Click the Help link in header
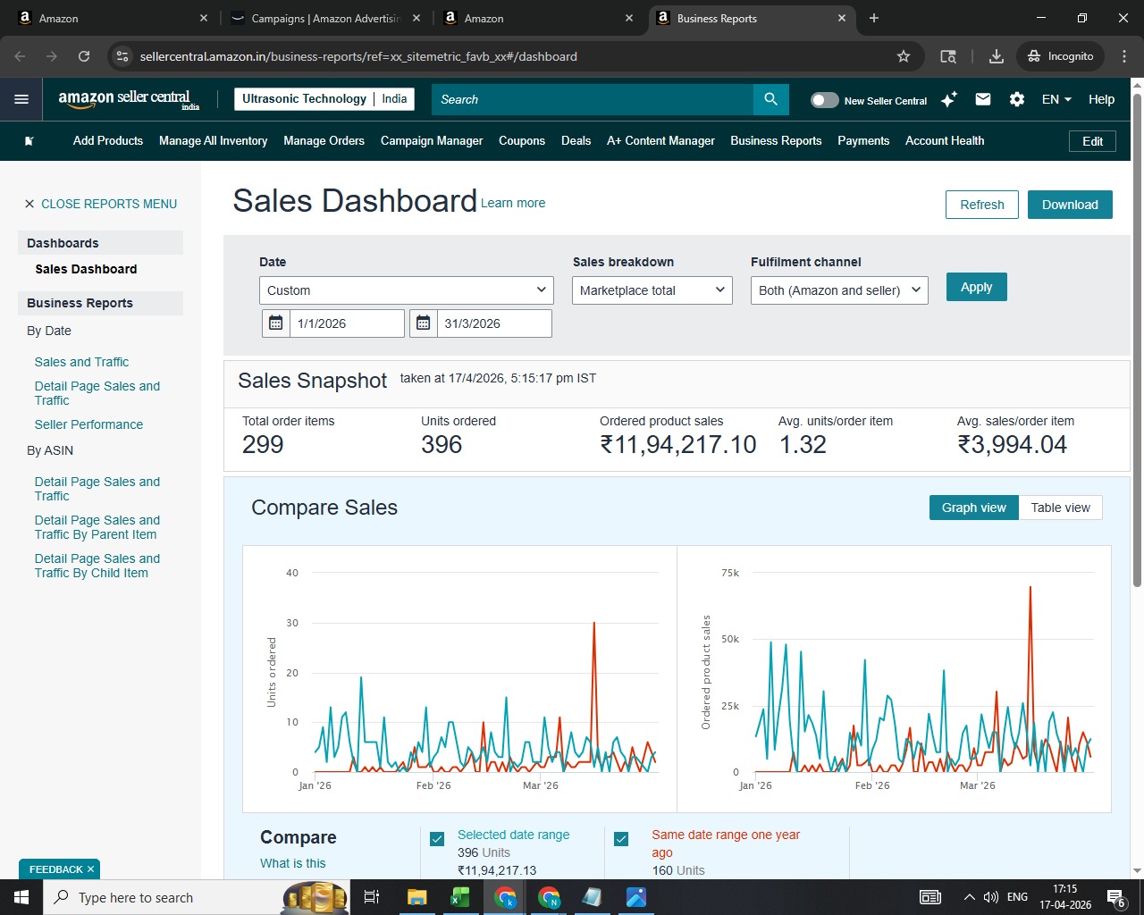1144x915 pixels. click(1101, 99)
